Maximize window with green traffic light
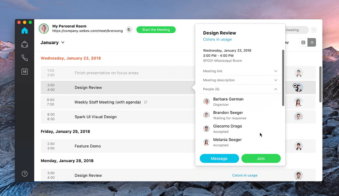339x196 pixels. [30, 23]
